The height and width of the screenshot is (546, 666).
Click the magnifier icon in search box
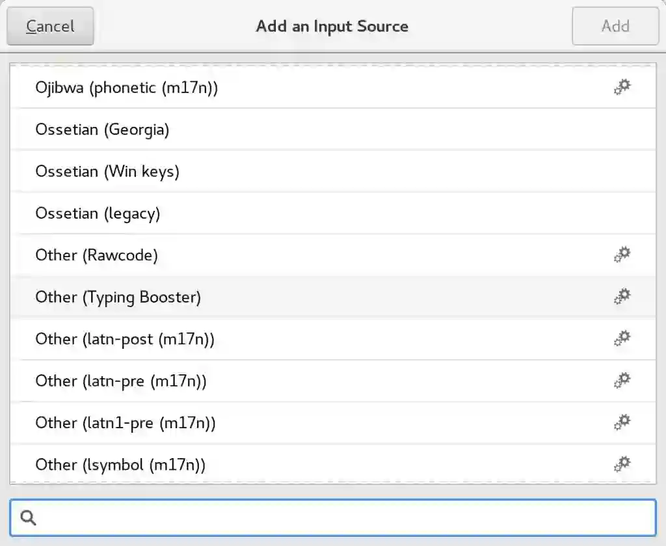(x=28, y=517)
